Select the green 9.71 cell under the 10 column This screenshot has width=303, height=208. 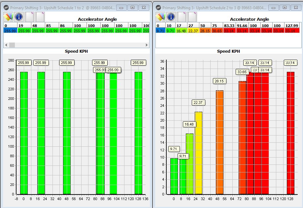coord(170,31)
